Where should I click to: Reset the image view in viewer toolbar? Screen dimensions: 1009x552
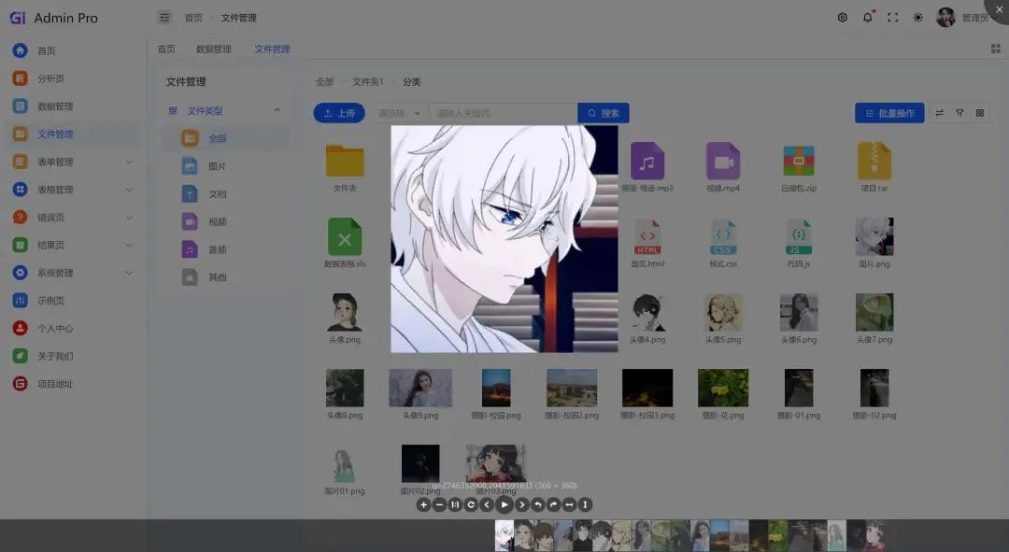coord(471,505)
